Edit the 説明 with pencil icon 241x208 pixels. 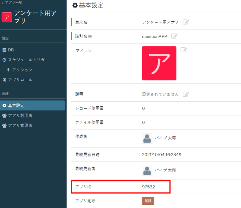click(x=186, y=94)
